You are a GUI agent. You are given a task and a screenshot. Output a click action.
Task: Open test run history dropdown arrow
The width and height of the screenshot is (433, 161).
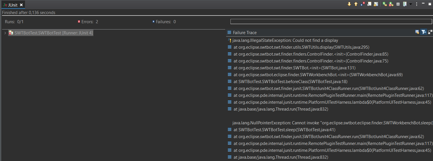click(411, 4)
